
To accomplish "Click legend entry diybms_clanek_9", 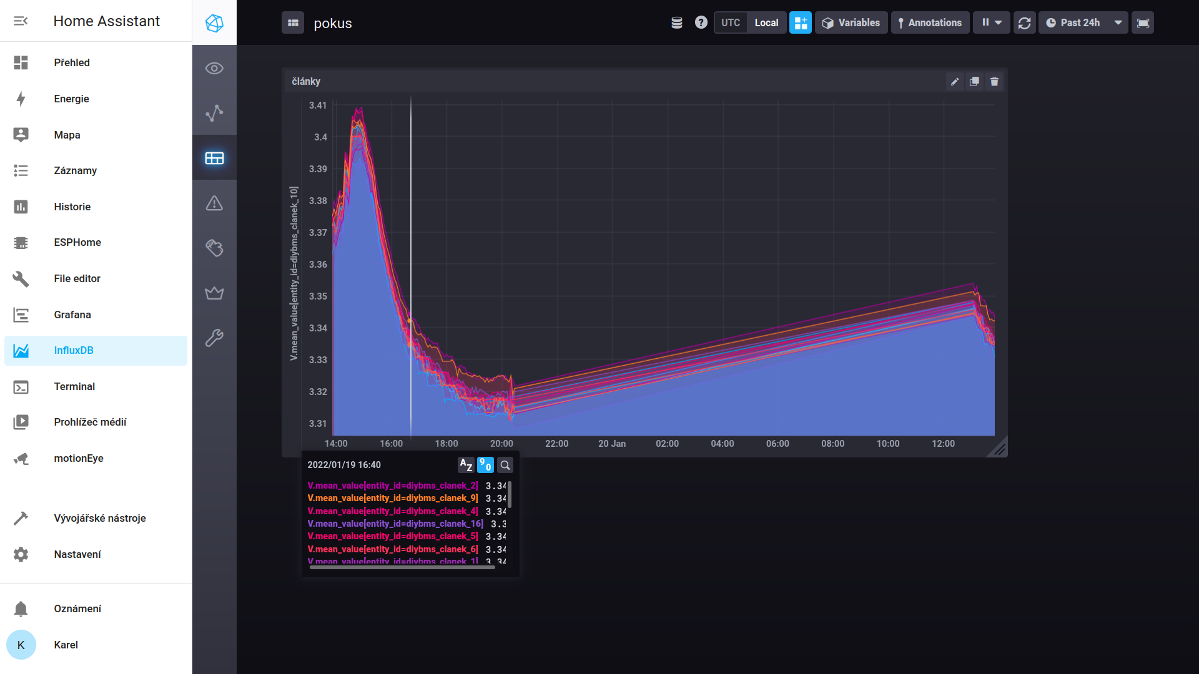I will tap(393, 498).
